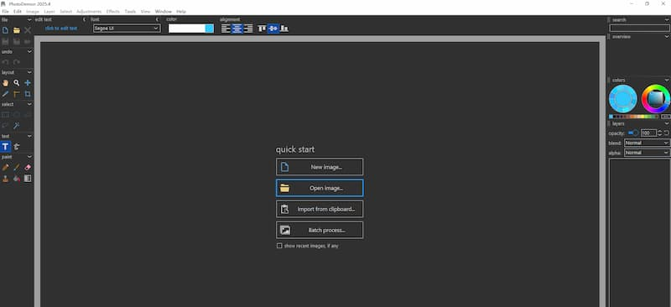The height and width of the screenshot is (307, 671).
Task: Select the measure line tool in layout panel
Action: pos(5,94)
